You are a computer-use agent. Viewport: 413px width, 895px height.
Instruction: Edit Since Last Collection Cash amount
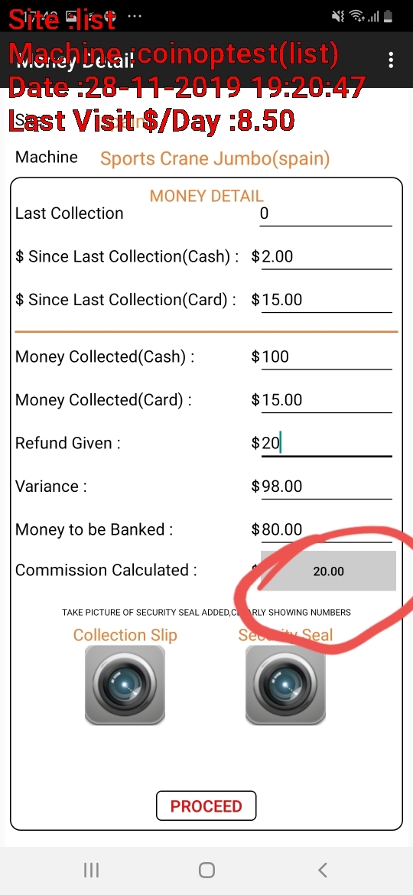[x=326, y=257]
